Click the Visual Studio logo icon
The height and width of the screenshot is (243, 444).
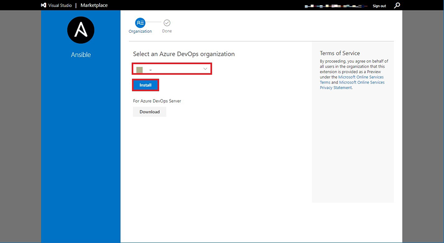click(43, 5)
